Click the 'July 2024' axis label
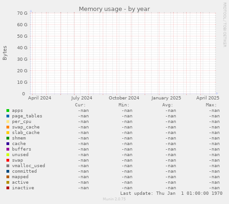This screenshot has width=229, height=204. click(82, 98)
